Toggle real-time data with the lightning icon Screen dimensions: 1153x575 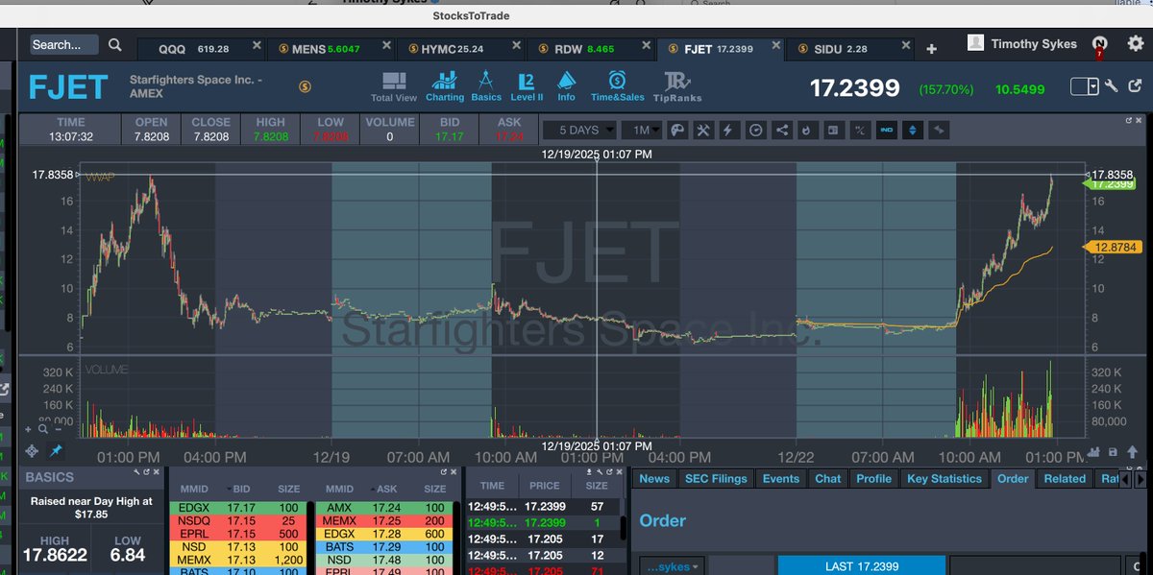[x=727, y=130]
